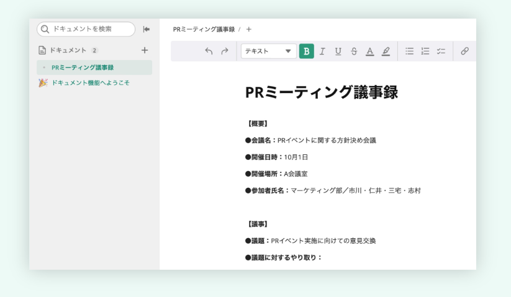
Task: Collapse the sidebar panel
Action: (x=147, y=29)
